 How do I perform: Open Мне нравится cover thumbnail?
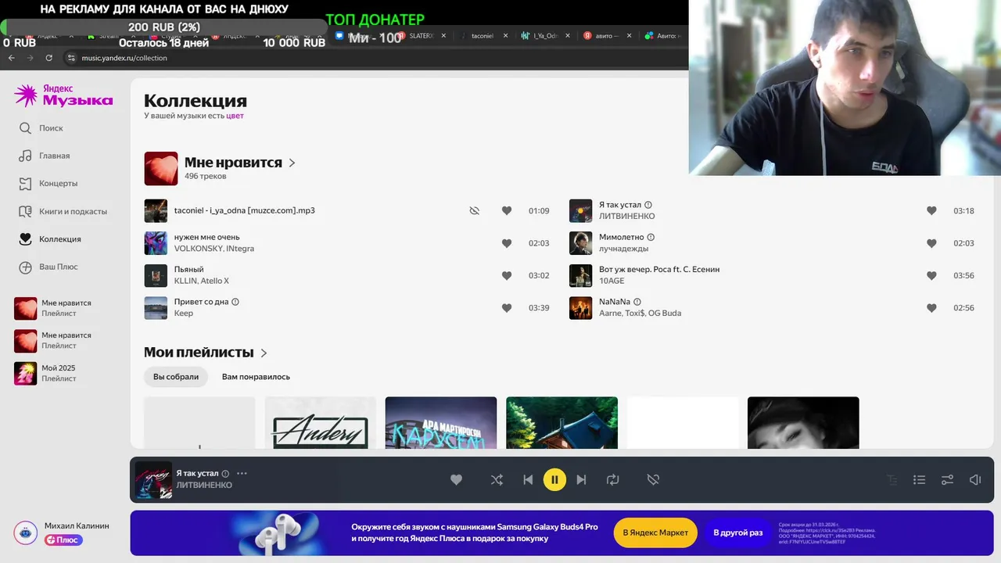pyautogui.click(x=161, y=168)
